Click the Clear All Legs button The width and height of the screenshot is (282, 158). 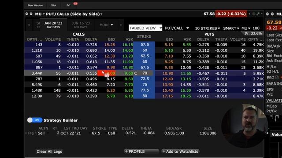(49, 151)
